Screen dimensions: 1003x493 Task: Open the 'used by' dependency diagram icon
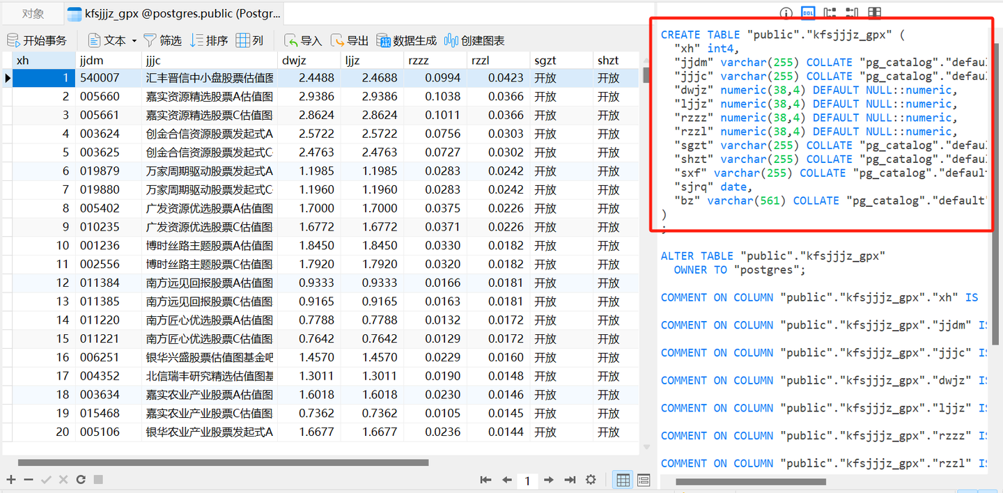click(852, 13)
